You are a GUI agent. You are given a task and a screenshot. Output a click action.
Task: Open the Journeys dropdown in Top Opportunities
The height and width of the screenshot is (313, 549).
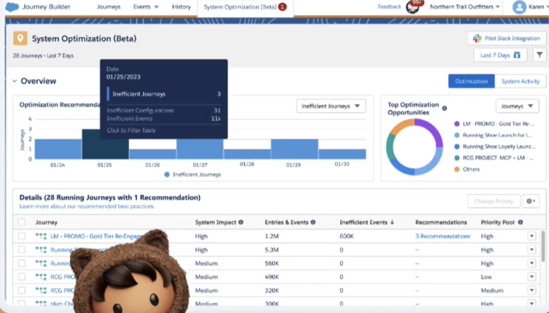tap(517, 106)
